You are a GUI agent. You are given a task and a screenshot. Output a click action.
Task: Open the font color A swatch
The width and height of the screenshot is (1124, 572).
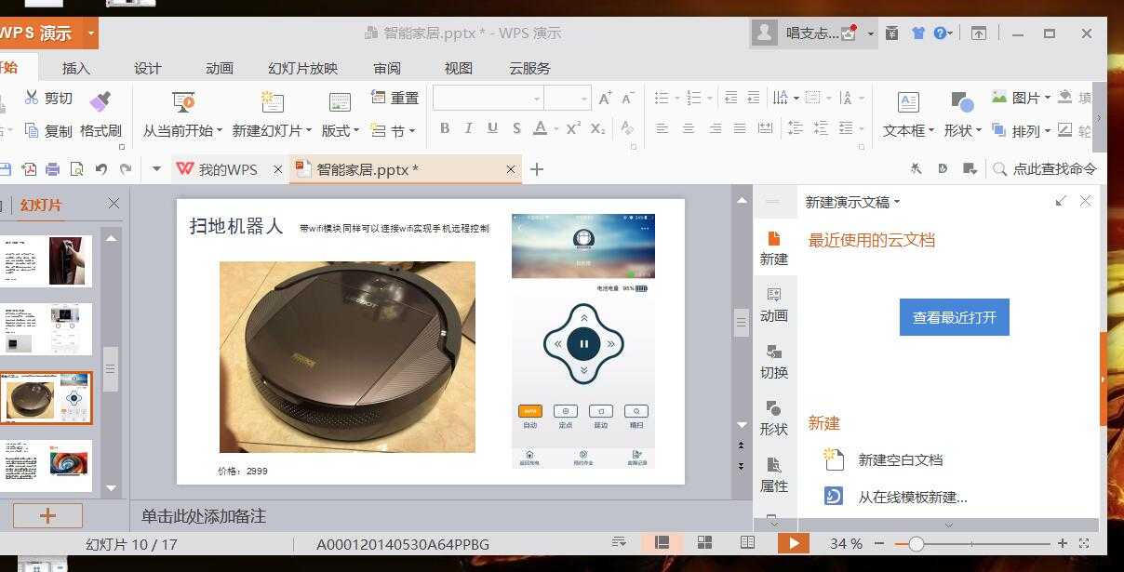(x=541, y=128)
